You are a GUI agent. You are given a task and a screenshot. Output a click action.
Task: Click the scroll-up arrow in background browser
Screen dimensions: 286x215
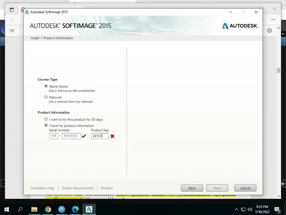278,28
